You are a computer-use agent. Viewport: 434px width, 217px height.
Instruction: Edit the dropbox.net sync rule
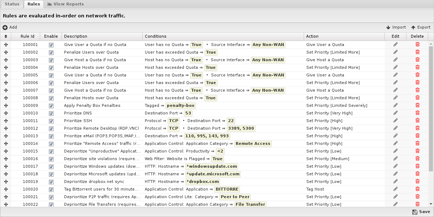pos(396,181)
